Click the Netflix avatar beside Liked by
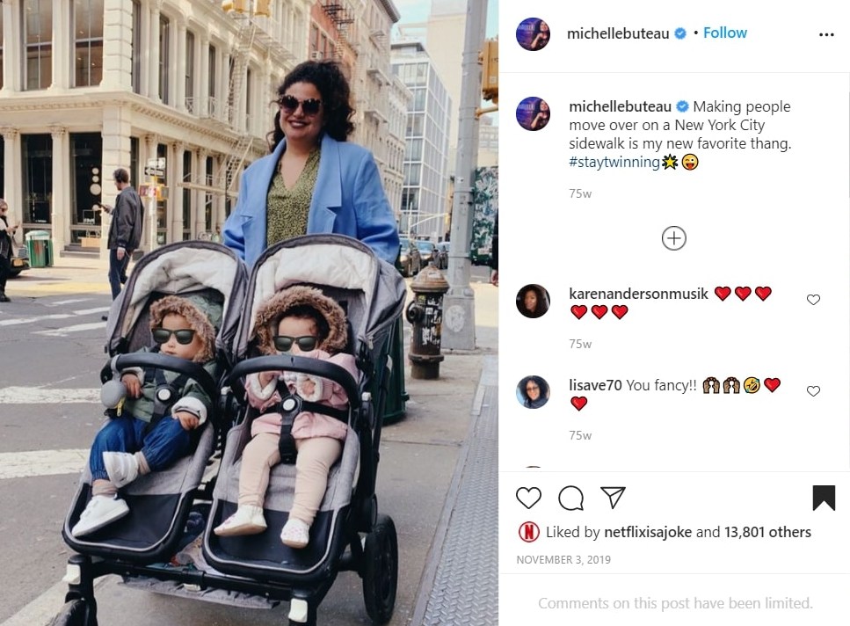850x626 pixels. click(x=528, y=532)
